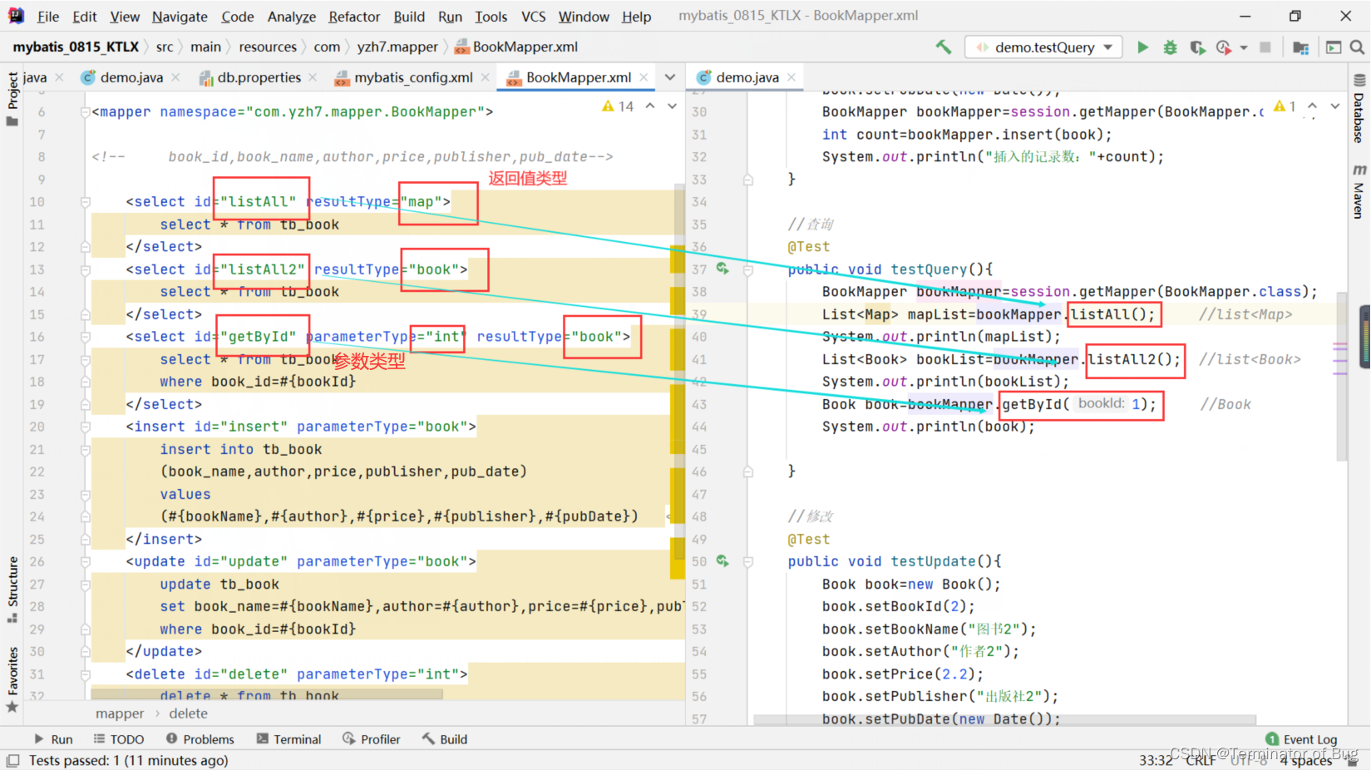The width and height of the screenshot is (1371, 770).
Task: Fold the insert tag at line 20
Action: pos(85,426)
